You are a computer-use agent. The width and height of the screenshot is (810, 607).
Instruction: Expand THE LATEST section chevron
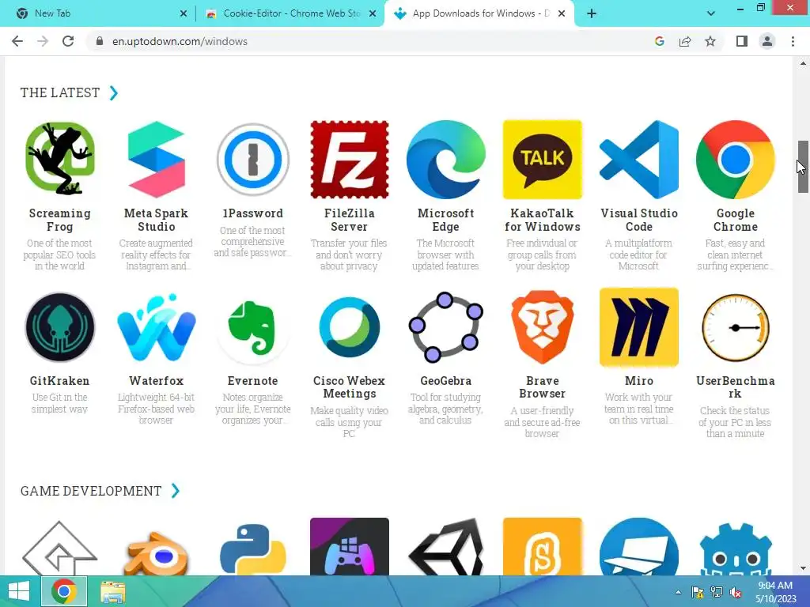pyautogui.click(x=114, y=93)
